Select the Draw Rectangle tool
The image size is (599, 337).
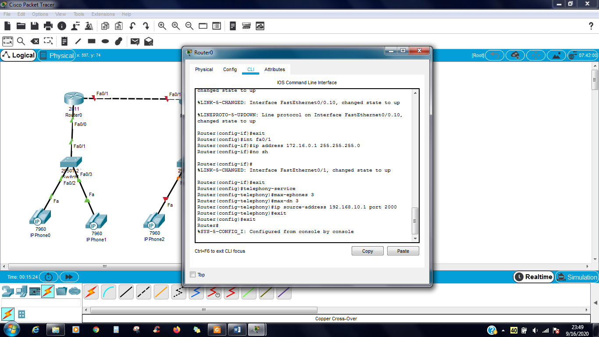(92, 41)
